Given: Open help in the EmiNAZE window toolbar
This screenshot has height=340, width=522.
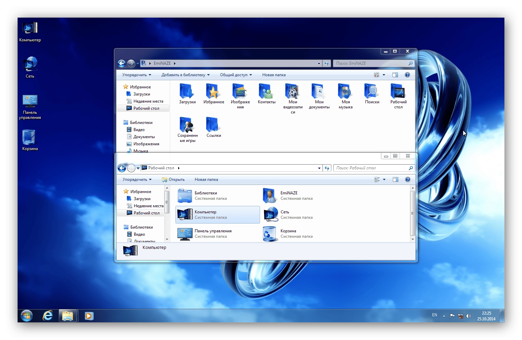Looking at the screenshot, I should (407, 75).
